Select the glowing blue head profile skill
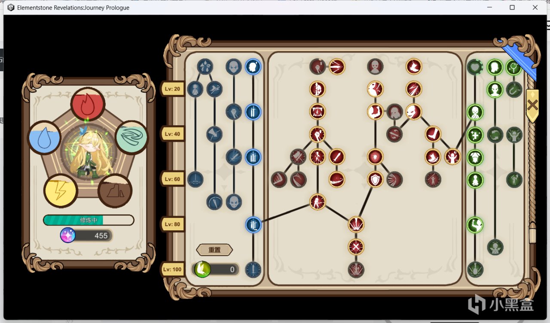The image size is (550, 323). click(x=253, y=66)
